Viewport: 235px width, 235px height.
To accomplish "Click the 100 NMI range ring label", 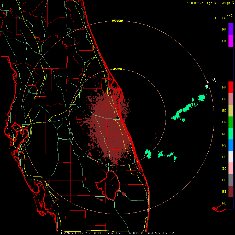I will click(x=117, y=21).
